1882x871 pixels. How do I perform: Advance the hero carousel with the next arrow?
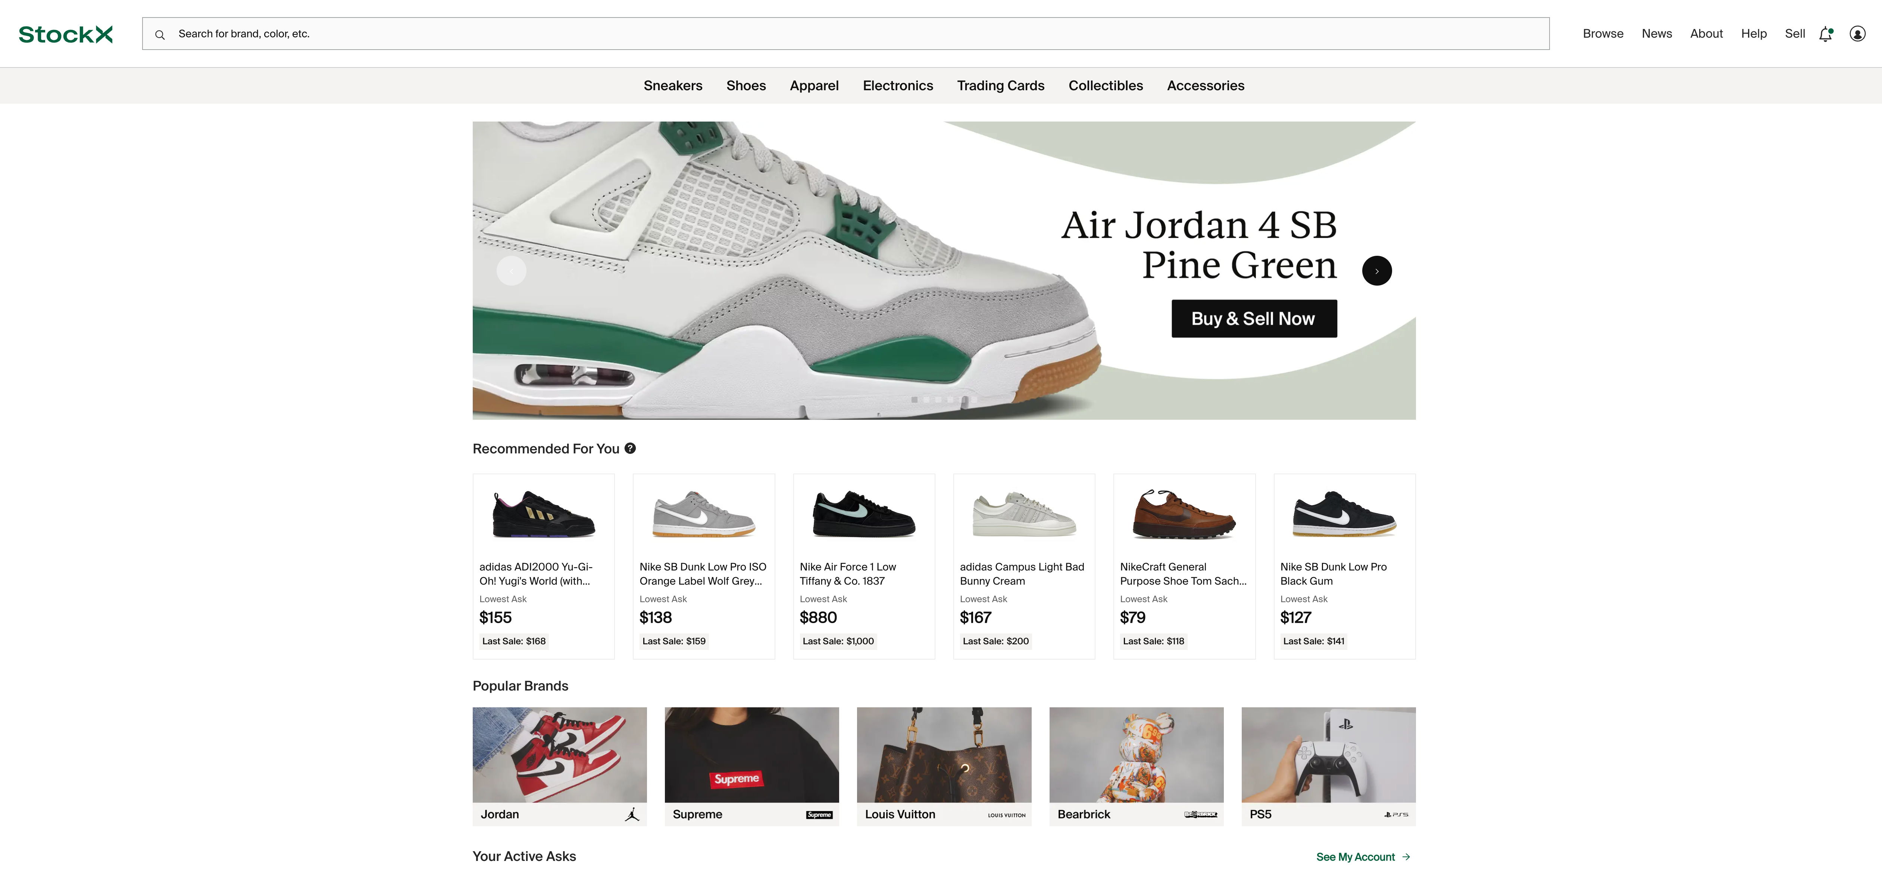pos(1376,271)
